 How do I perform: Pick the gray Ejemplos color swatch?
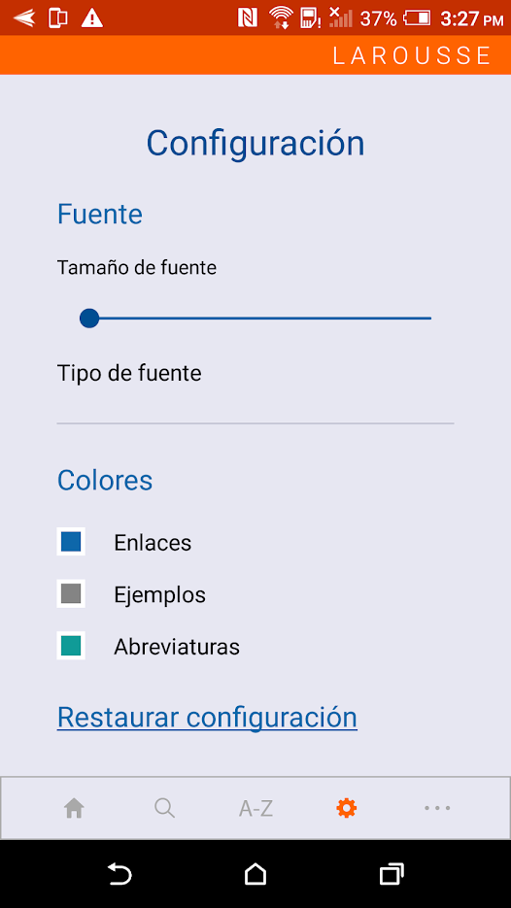point(71,593)
